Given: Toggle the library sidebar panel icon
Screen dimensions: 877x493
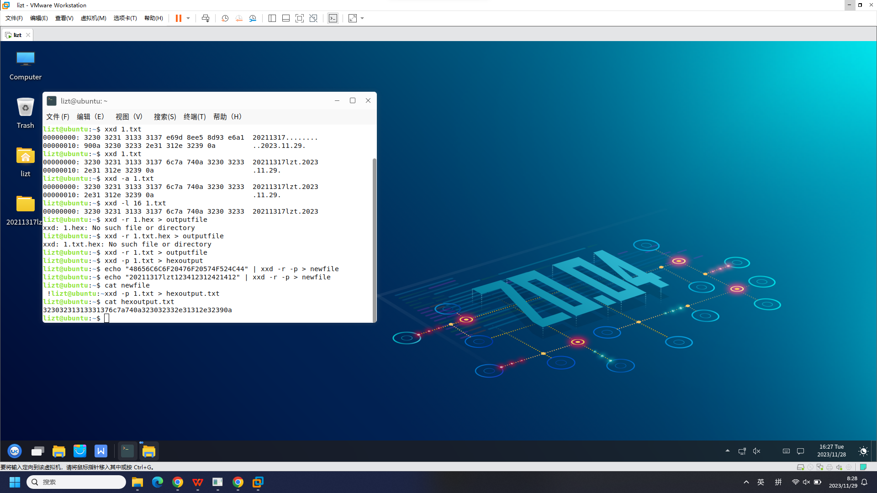Looking at the screenshot, I should [x=272, y=18].
